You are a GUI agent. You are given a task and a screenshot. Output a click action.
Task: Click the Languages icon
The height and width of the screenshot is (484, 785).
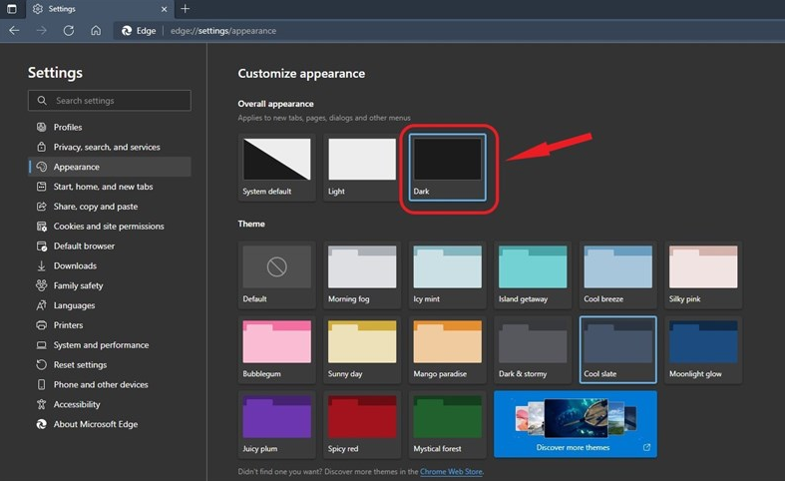coord(42,305)
